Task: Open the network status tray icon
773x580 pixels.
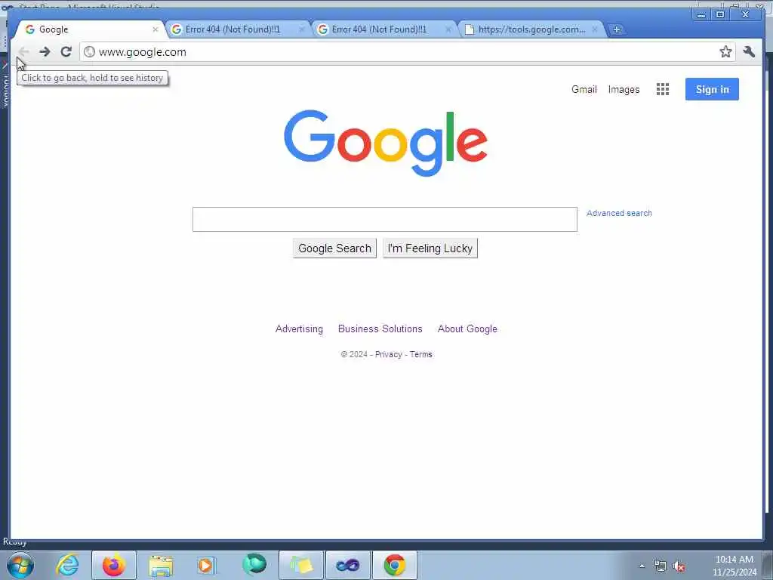Action: click(x=660, y=566)
